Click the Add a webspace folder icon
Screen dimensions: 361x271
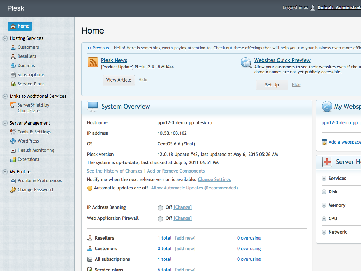(324, 142)
